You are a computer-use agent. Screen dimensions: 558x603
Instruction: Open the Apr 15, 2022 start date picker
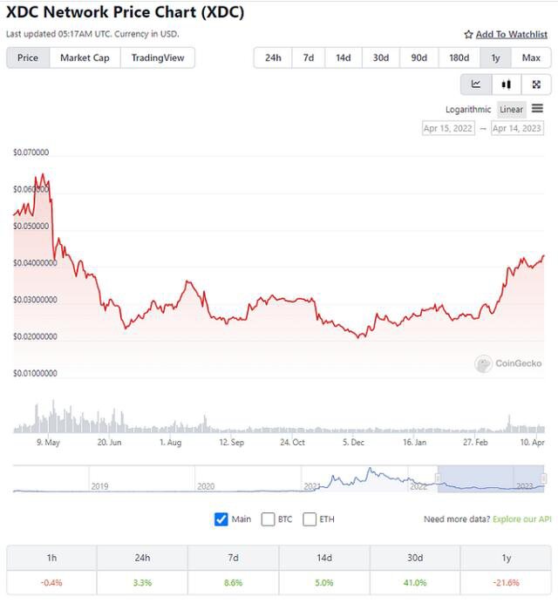(x=448, y=128)
